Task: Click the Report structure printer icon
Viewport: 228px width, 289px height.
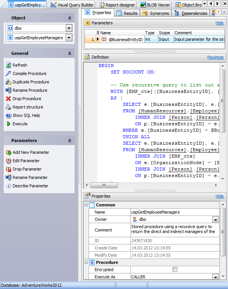Action: [x=9, y=107]
